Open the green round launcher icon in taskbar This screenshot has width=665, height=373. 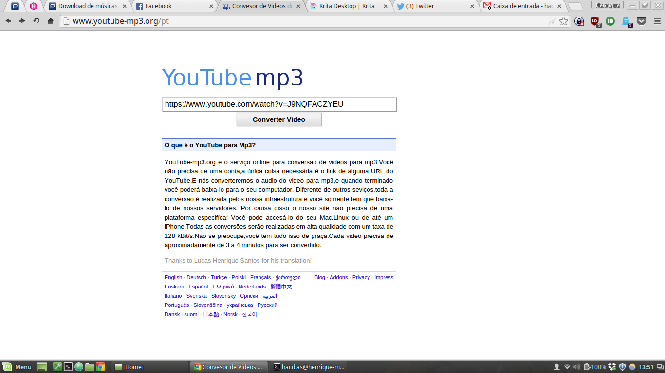click(x=79, y=367)
